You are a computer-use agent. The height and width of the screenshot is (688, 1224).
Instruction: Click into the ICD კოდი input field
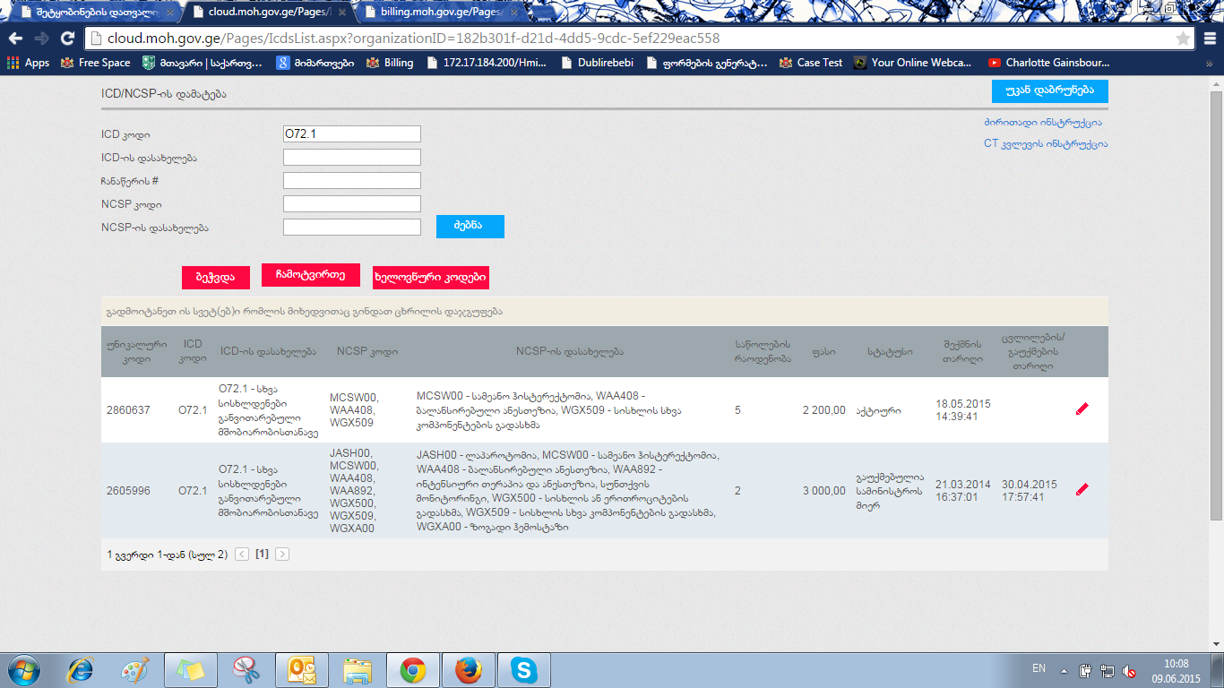[351, 134]
